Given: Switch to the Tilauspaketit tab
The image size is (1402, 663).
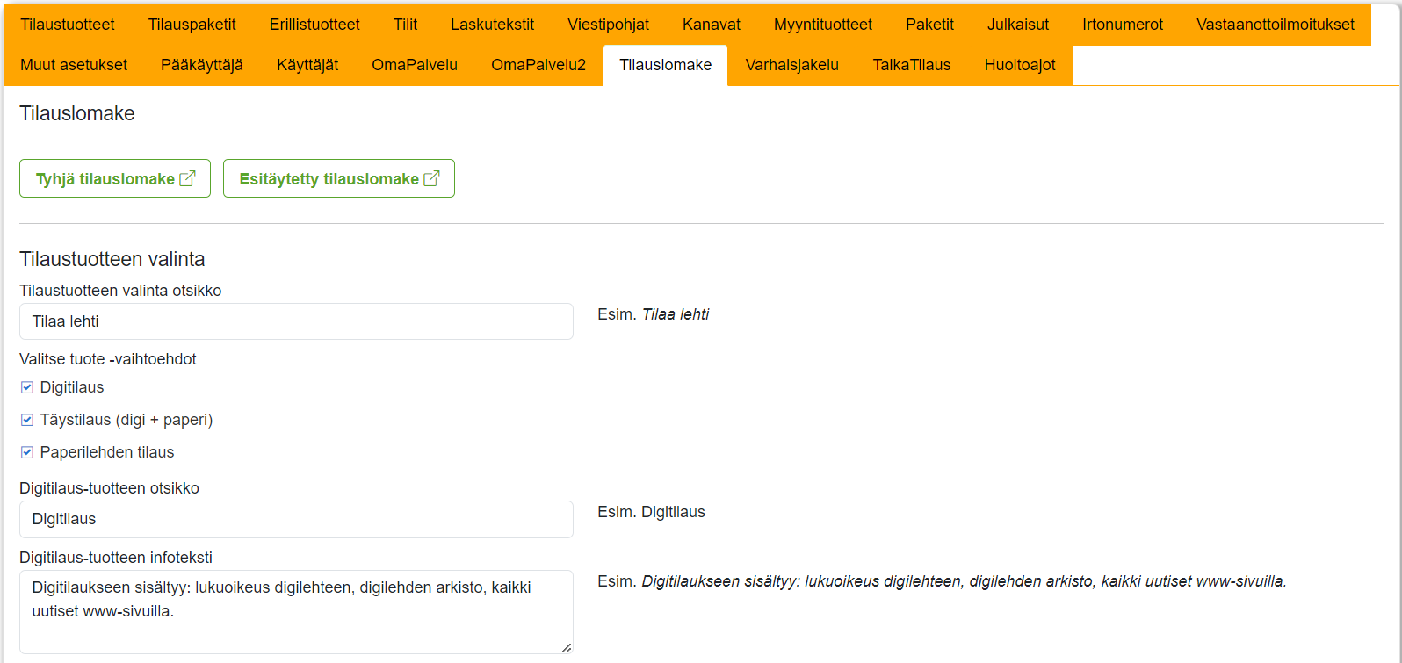Looking at the screenshot, I should (x=192, y=25).
